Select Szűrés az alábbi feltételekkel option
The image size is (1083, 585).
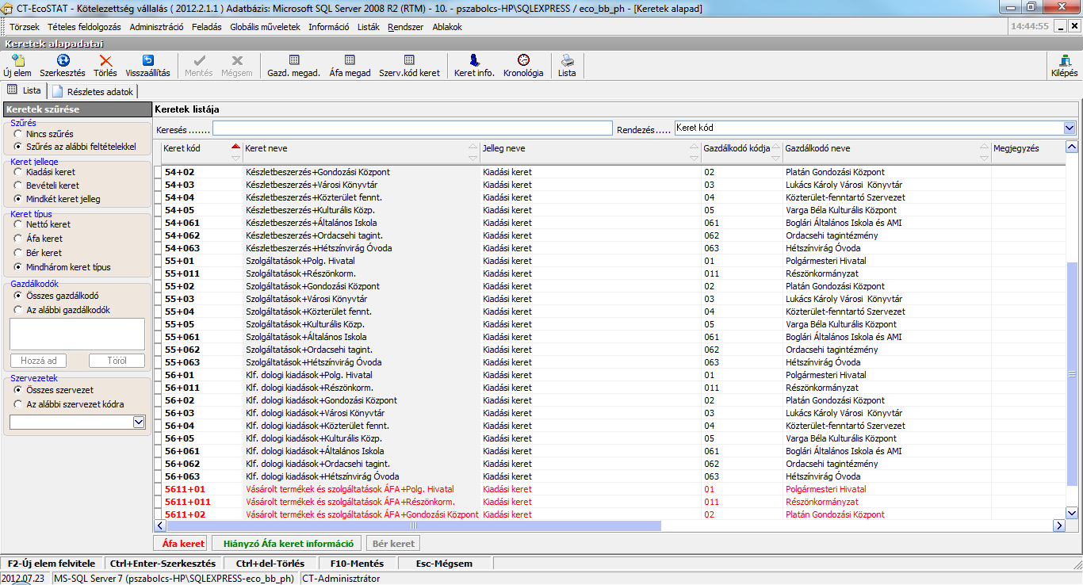point(17,147)
